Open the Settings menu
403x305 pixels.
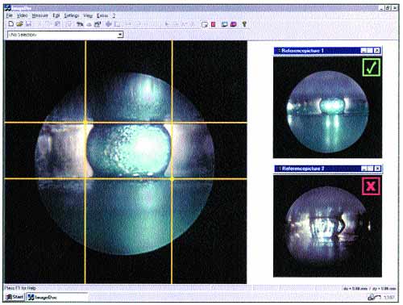click(71, 15)
